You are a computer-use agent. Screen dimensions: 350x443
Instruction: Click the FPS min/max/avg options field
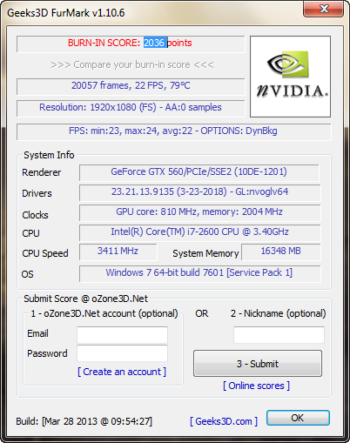coord(173,131)
